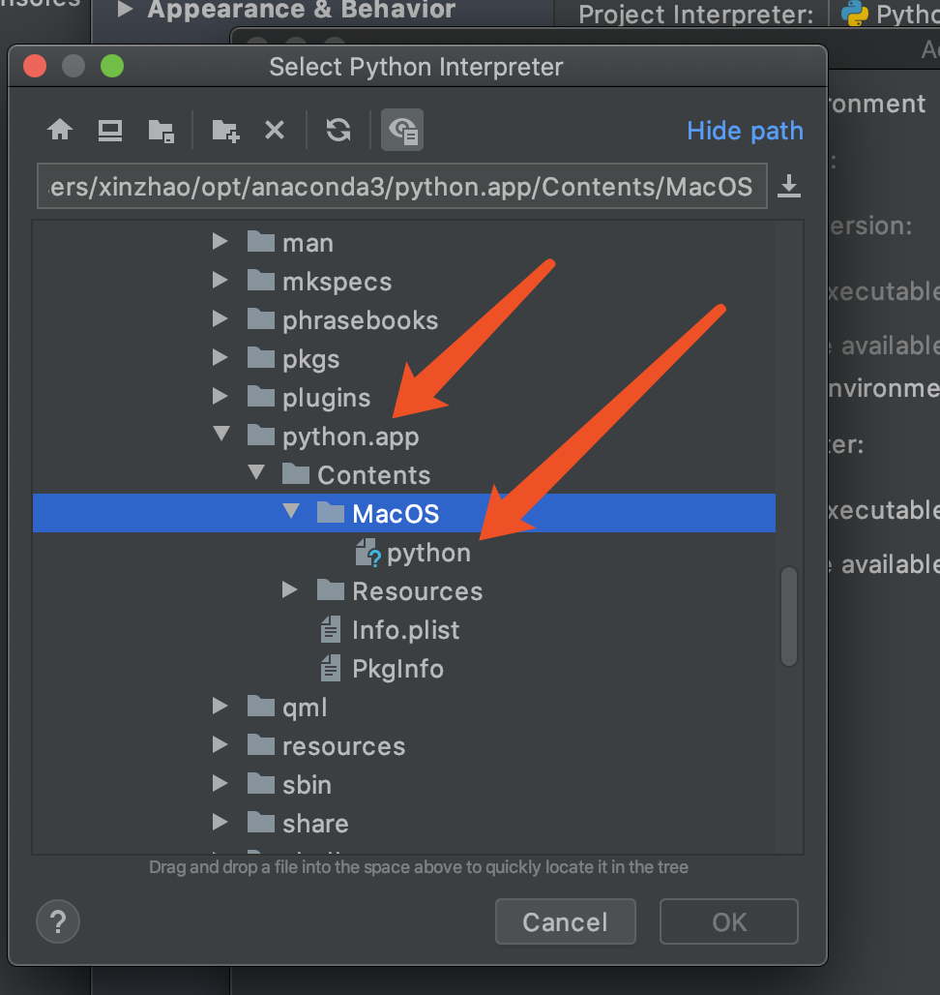Jump to the project directory icon
This screenshot has width=940, height=995.
pyautogui.click(x=161, y=131)
